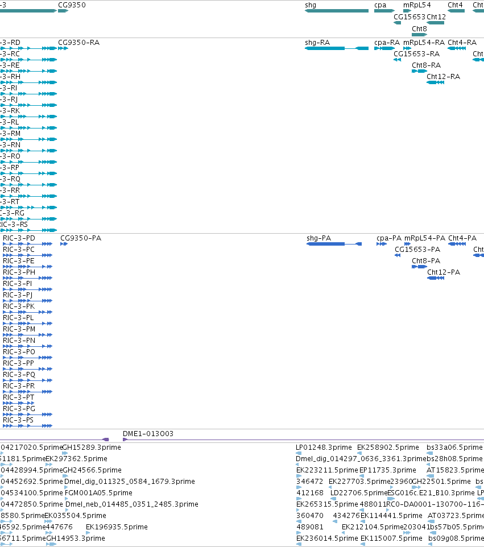The height and width of the screenshot is (547, 484).
Task: Click the RIC-3-PQ protein label
Action: pyautogui.click(x=19, y=374)
